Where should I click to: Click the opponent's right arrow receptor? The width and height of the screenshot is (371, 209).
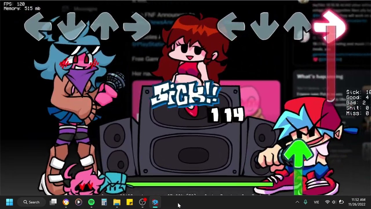pyautogui.click(x=137, y=26)
